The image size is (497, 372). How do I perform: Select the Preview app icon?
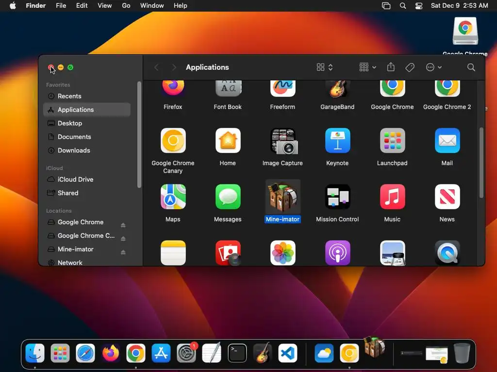[x=392, y=253]
